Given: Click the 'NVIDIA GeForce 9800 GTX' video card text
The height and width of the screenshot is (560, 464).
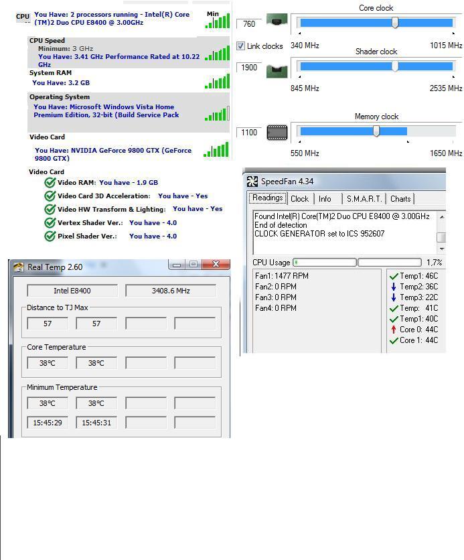Looking at the screenshot, I should [113, 154].
